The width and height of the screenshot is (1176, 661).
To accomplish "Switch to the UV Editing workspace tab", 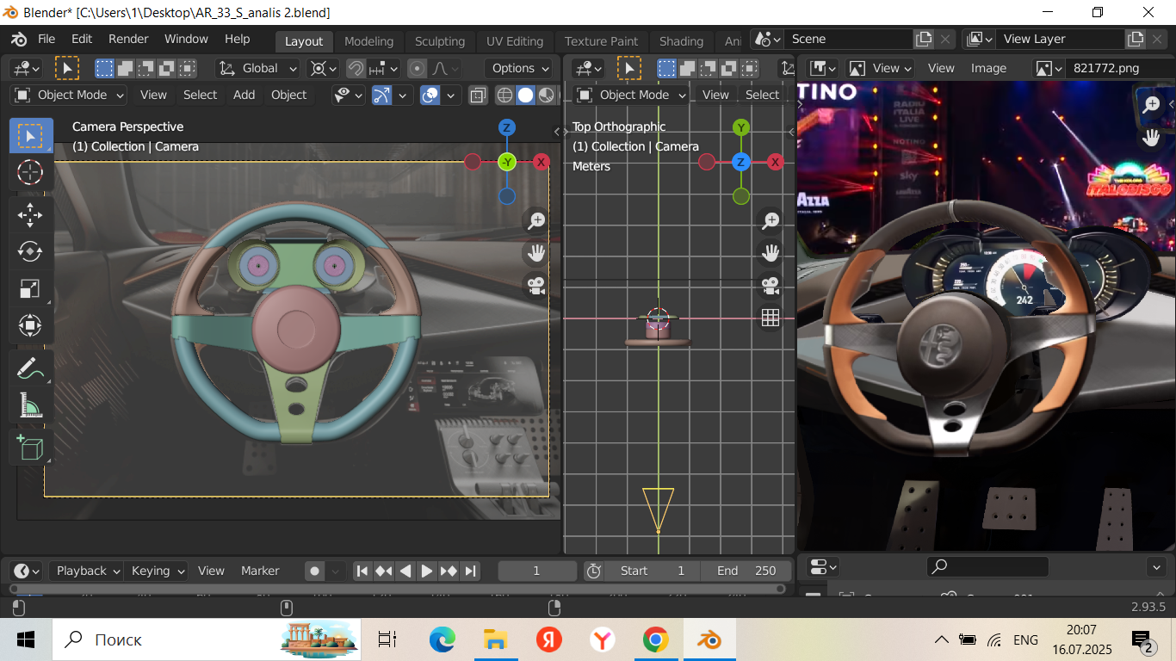I will 514,41.
